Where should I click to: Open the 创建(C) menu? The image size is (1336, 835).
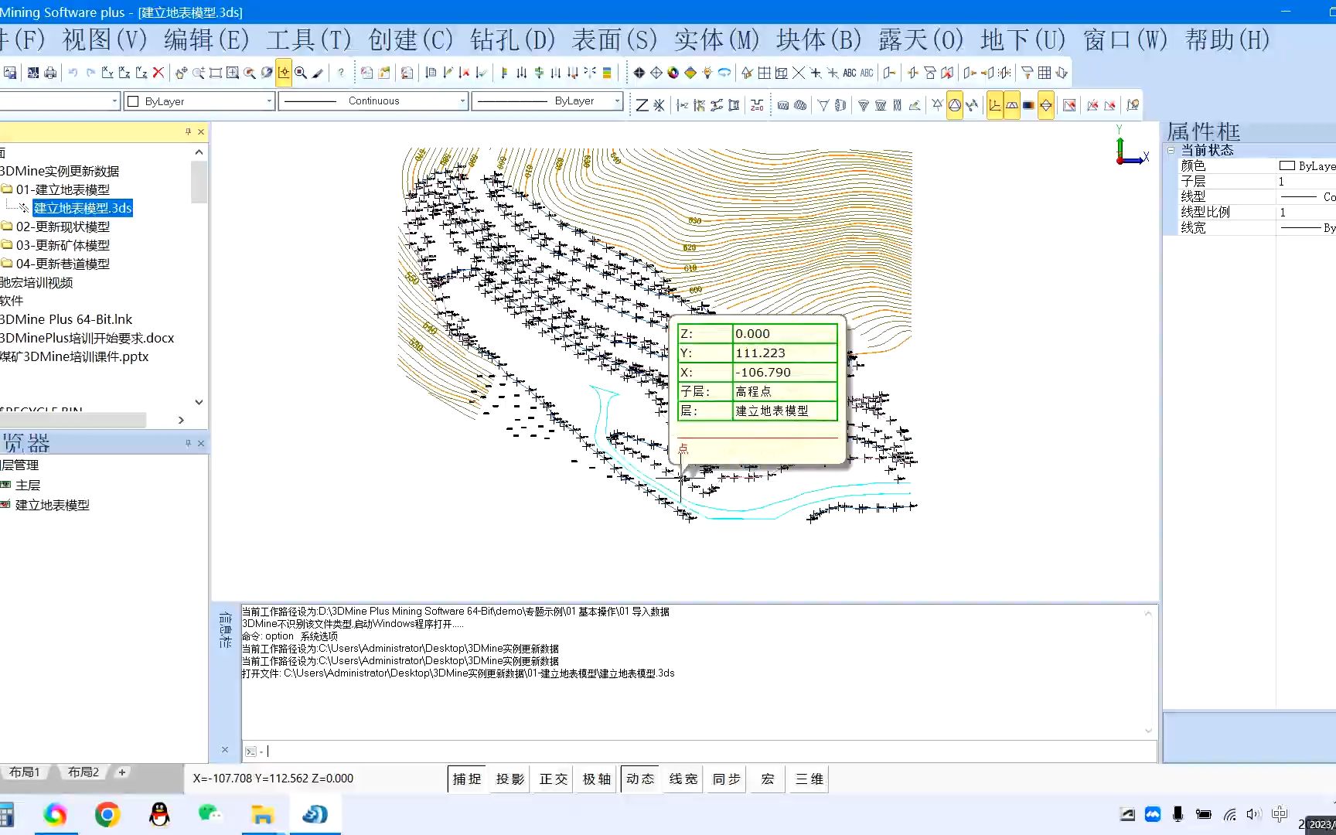(x=411, y=40)
